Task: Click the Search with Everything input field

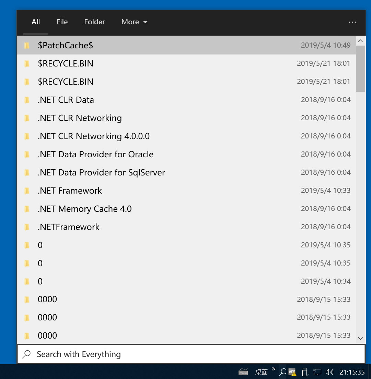Action: coord(192,354)
